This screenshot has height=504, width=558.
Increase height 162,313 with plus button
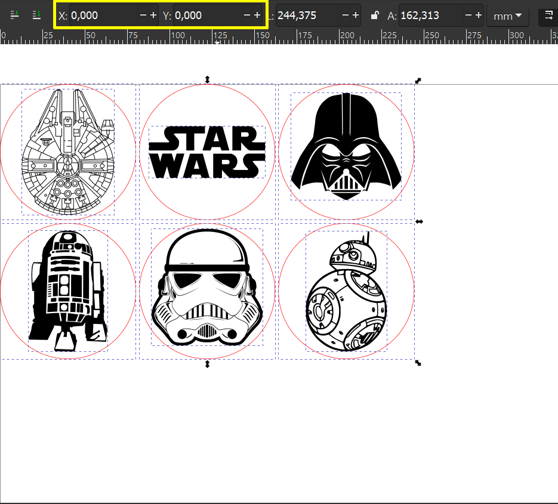(479, 15)
